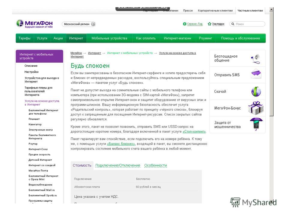Open the Детский Интернет sidebar link

[40, 160]
